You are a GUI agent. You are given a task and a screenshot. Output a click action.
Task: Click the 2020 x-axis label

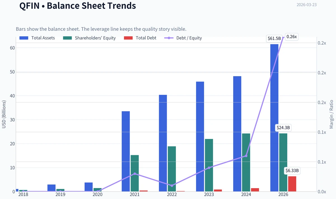(x=97, y=194)
